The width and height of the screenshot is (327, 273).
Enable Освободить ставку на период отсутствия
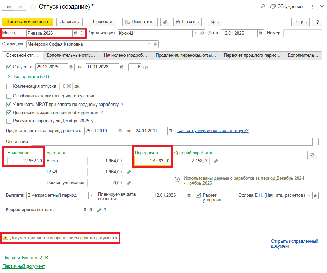(x=9, y=96)
